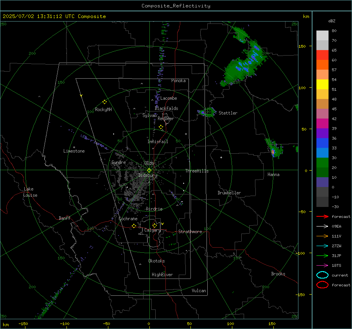This screenshot has width=352, height=329.
Task: Click the Sundre town label
Action: click(x=119, y=162)
